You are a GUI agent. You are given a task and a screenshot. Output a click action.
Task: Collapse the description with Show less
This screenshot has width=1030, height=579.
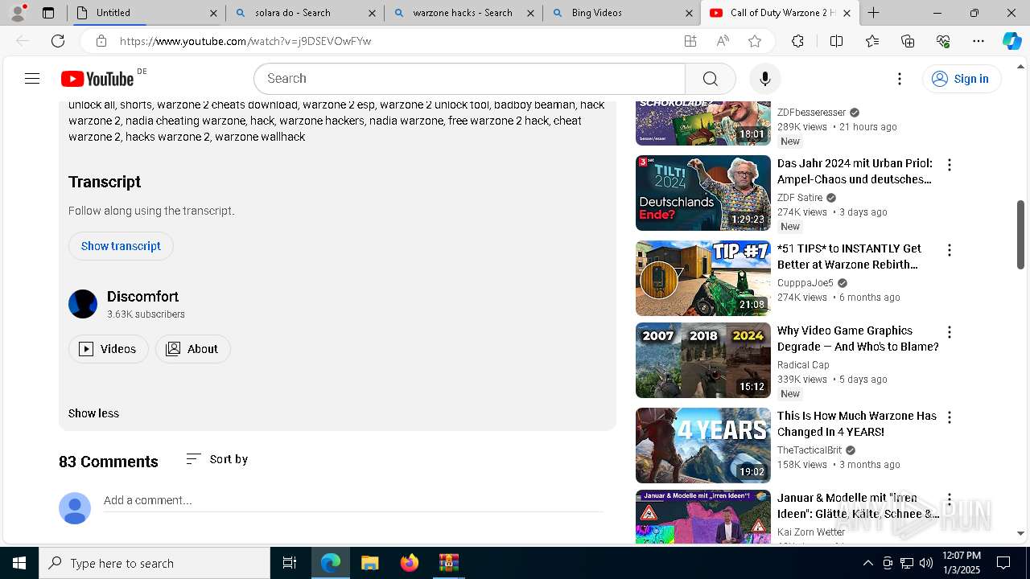[x=93, y=413]
